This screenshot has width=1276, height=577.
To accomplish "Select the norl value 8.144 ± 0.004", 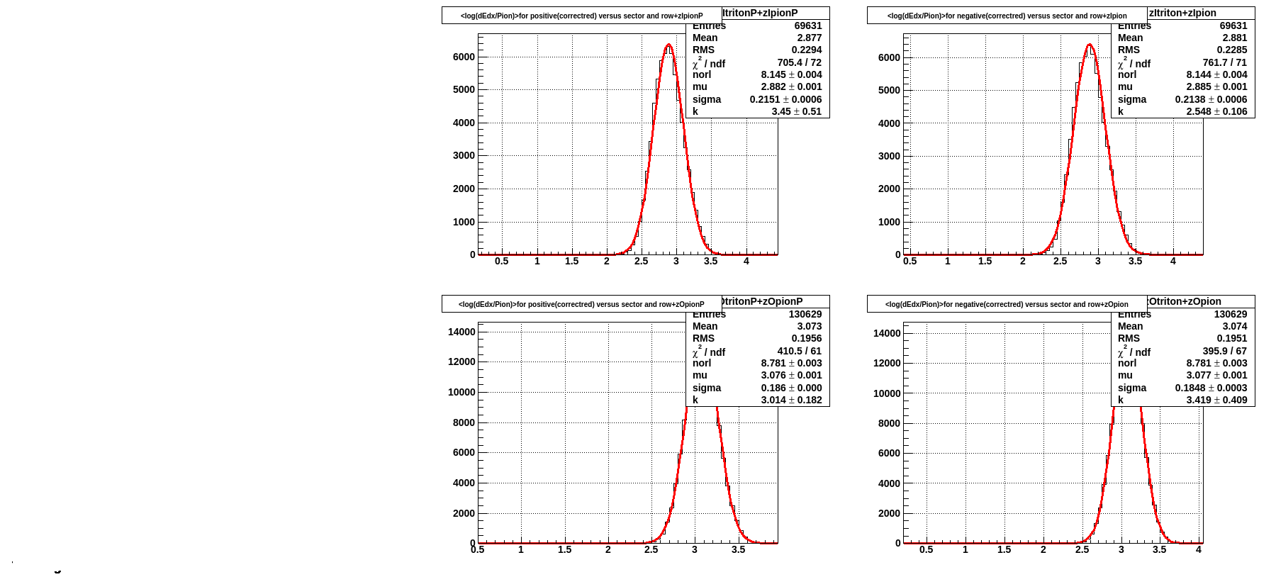I will click(1217, 74).
